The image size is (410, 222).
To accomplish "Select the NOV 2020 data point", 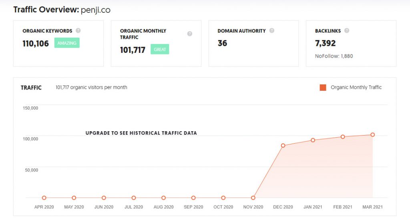I will pos(253,198).
